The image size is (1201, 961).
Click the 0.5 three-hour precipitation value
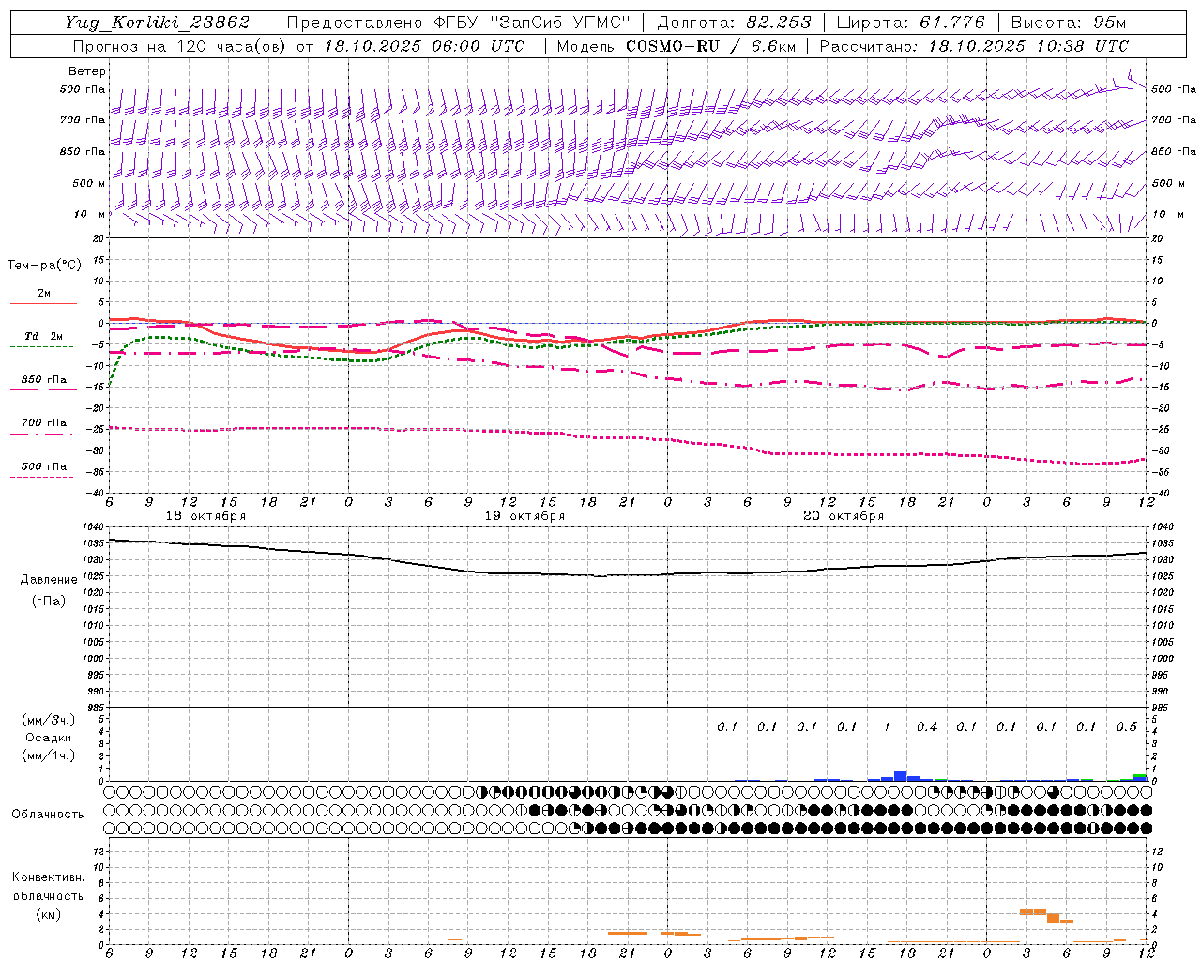pyautogui.click(x=1126, y=726)
